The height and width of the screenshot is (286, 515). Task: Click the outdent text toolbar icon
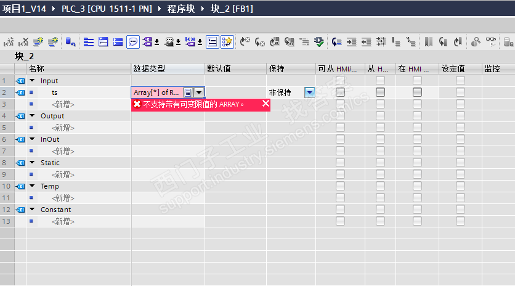click(x=366, y=42)
